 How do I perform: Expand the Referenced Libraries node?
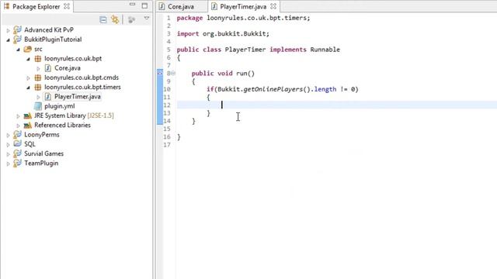click(x=18, y=126)
